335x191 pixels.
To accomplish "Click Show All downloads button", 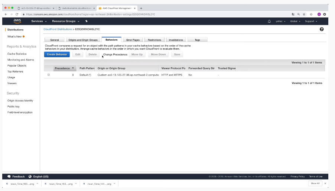I will [x=315, y=184].
